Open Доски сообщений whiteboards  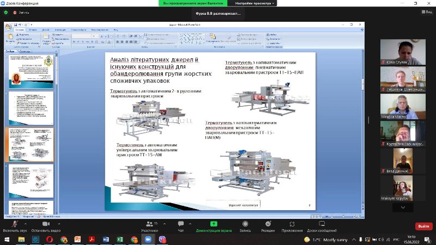(x=322, y=224)
